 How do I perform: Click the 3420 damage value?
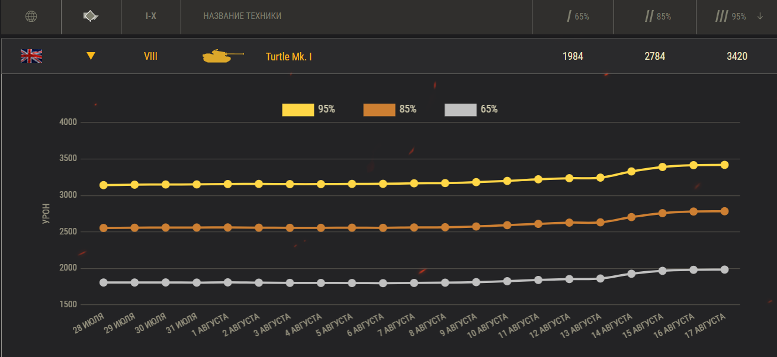click(737, 56)
